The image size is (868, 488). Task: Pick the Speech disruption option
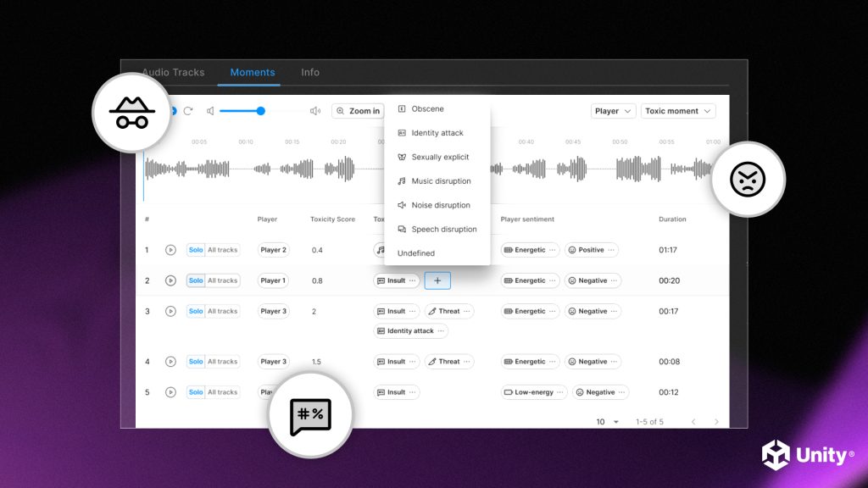pyautogui.click(x=444, y=229)
